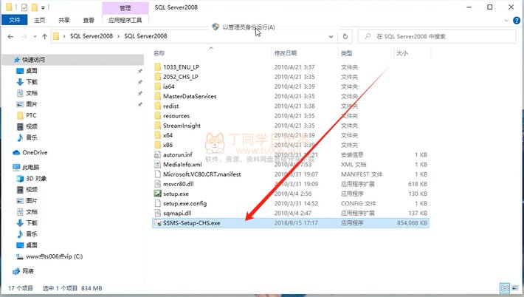The height and width of the screenshot is (297, 524).
Task: Select 网络 in navigation pane
Action: tap(28, 271)
